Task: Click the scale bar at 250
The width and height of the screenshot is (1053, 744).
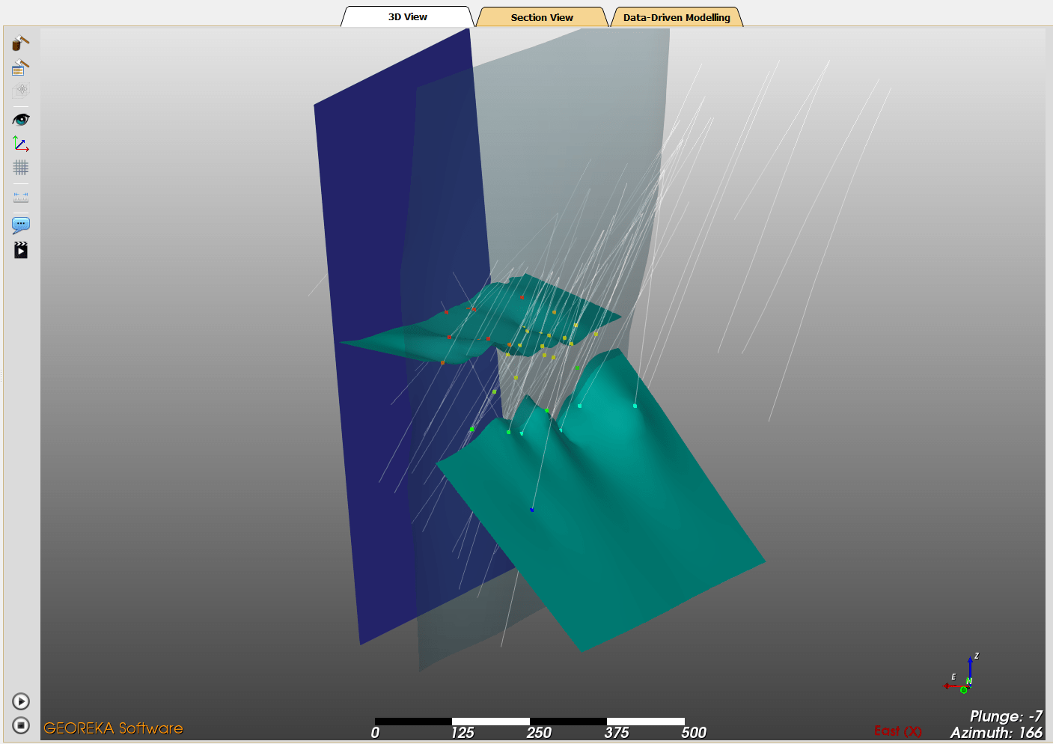Action: [539, 732]
